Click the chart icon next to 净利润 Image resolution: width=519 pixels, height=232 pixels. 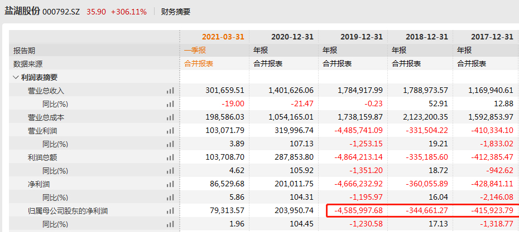pos(170,184)
